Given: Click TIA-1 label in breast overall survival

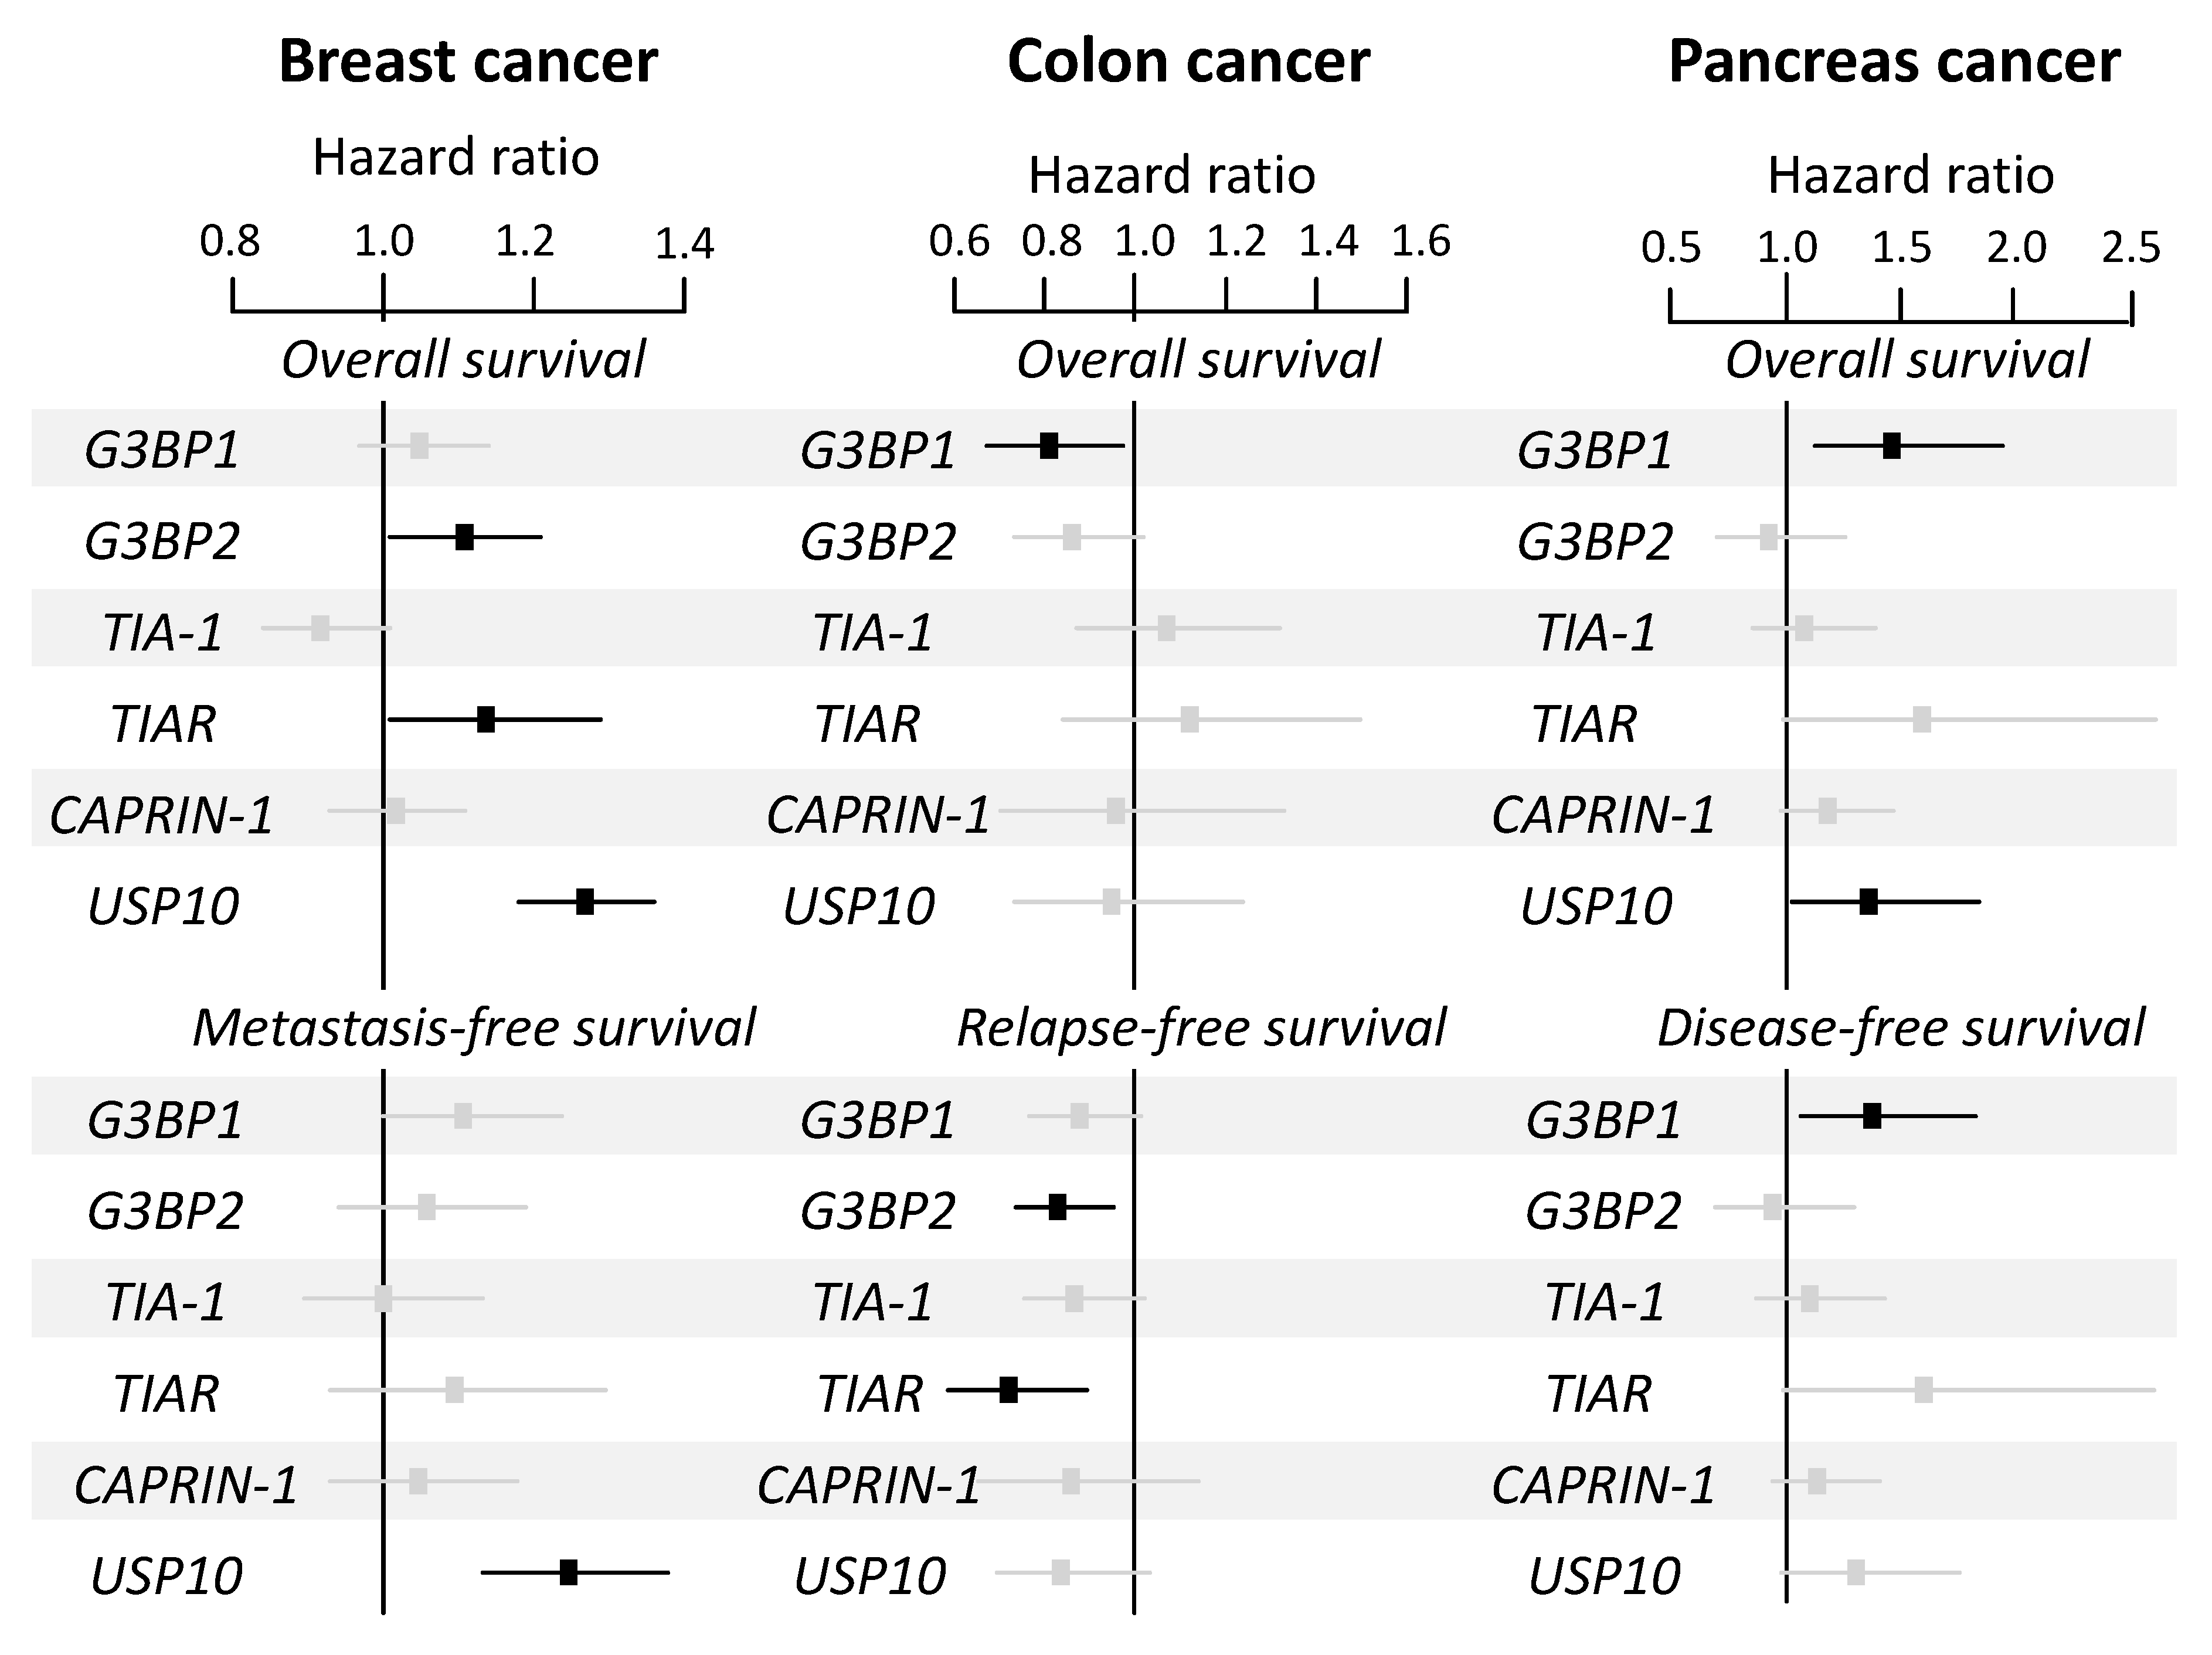Looking at the screenshot, I should pos(163,632).
